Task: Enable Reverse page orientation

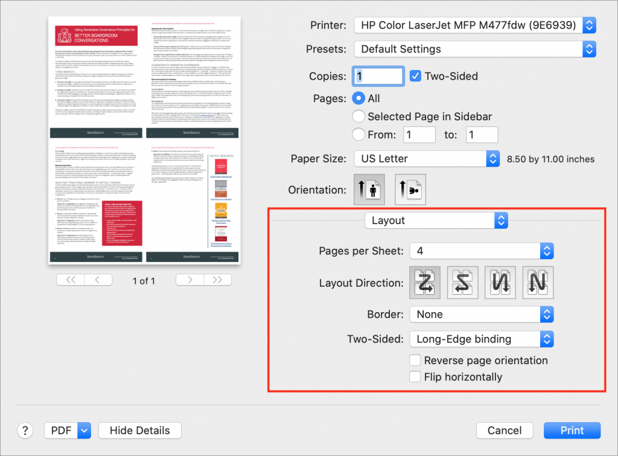Action: click(x=415, y=360)
